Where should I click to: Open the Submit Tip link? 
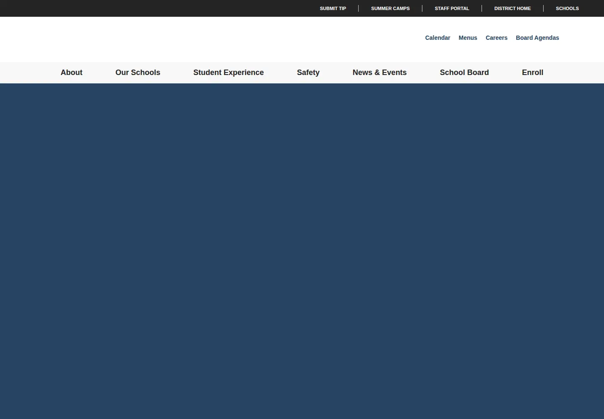[x=333, y=8]
